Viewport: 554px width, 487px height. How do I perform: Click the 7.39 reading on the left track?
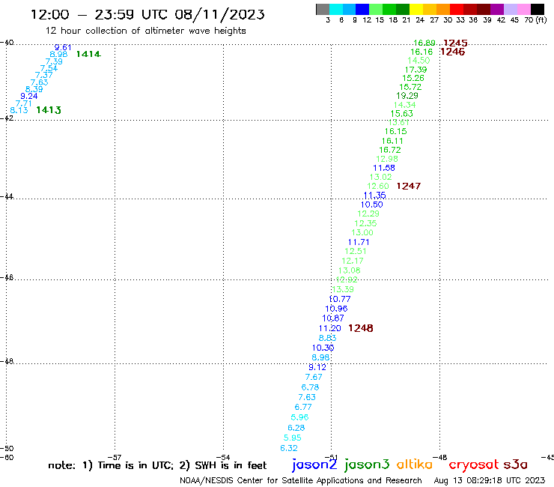(54, 61)
